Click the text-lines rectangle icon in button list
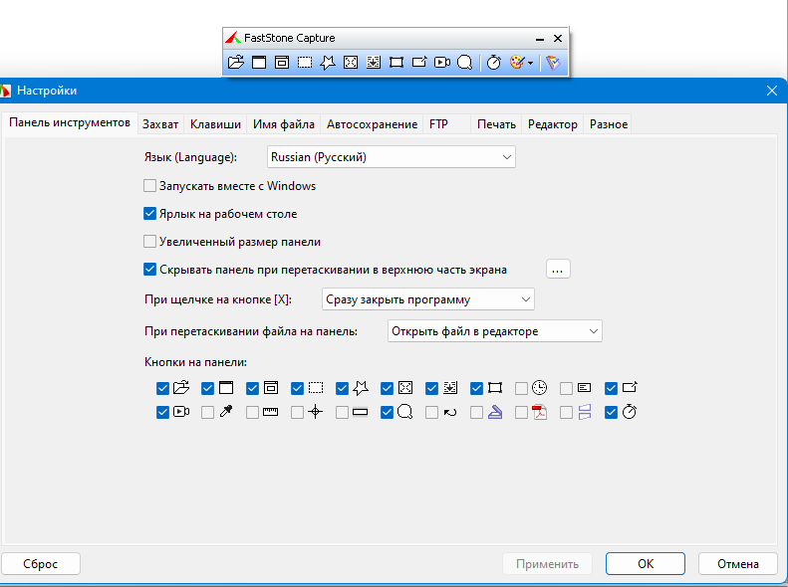 pos(584,387)
